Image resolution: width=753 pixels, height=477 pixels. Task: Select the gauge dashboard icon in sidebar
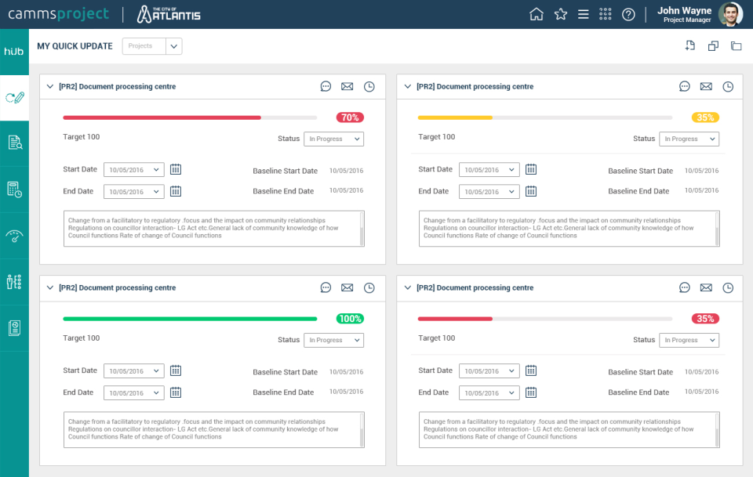[13, 235]
